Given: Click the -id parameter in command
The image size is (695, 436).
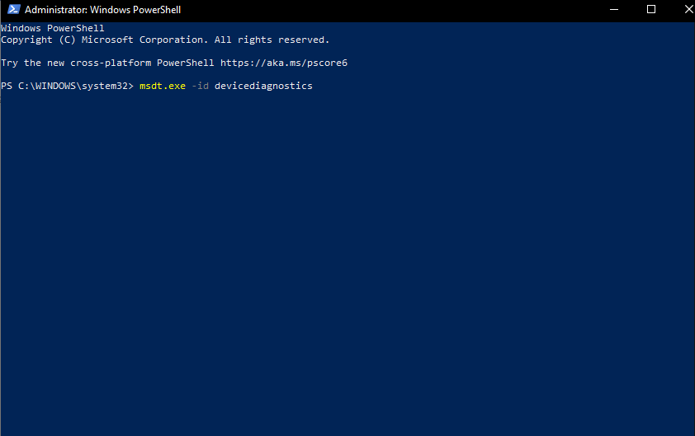Looking at the screenshot, I should [200, 86].
